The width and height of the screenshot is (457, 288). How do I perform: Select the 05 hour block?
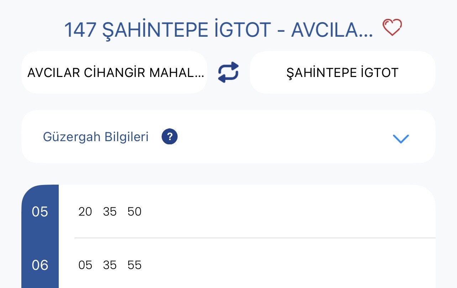pyautogui.click(x=40, y=212)
